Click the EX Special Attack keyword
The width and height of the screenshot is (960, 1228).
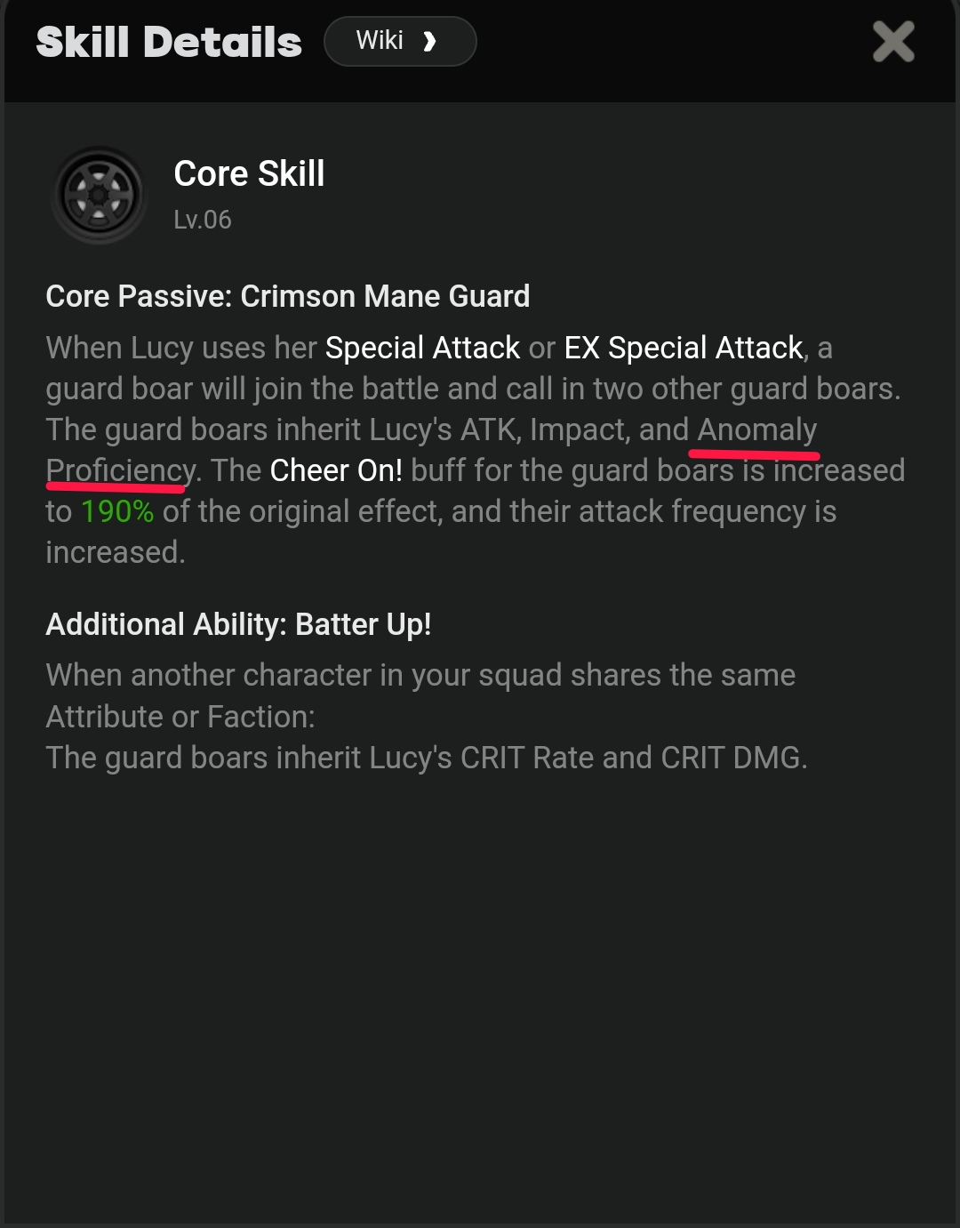(x=682, y=348)
